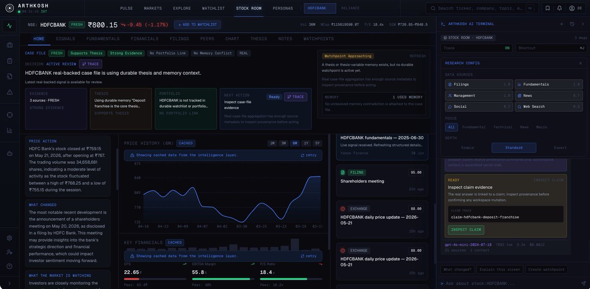This screenshot has height=289, width=590.
Task: Switch price history to 3M range
Action: click(x=283, y=144)
